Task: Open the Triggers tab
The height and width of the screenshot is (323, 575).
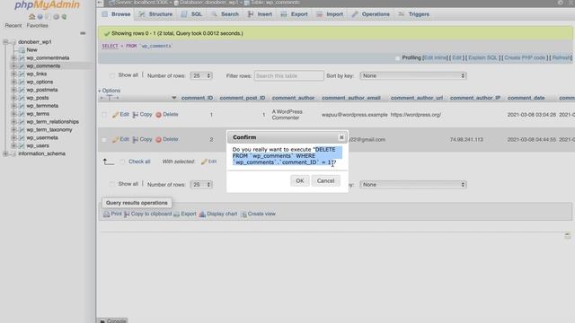Action: pyautogui.click(x=413, y=14)
